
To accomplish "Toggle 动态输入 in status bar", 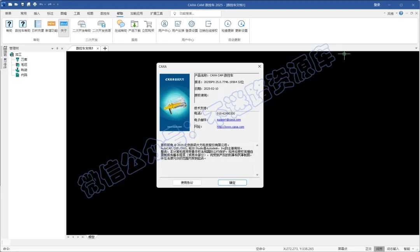I will (x=393, y=249).
